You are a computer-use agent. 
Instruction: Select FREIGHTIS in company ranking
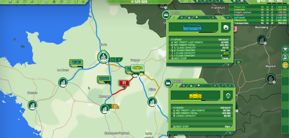pyautogui.click(x=259, y=21)
